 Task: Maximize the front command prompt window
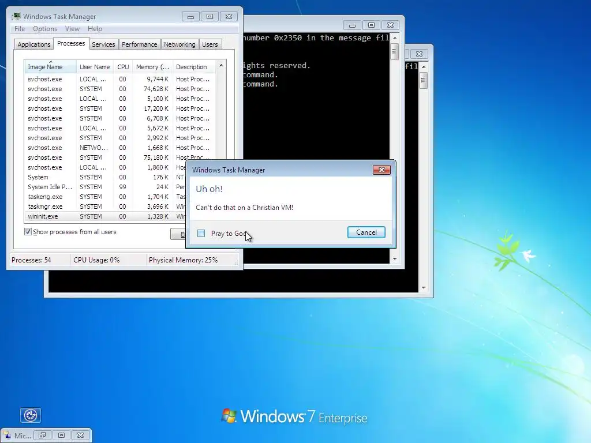pyautogui.click(x=371, y=25)
